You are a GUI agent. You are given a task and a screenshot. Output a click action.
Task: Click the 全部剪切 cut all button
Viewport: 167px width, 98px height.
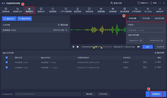pyautogui.click(x=156, y=94)
